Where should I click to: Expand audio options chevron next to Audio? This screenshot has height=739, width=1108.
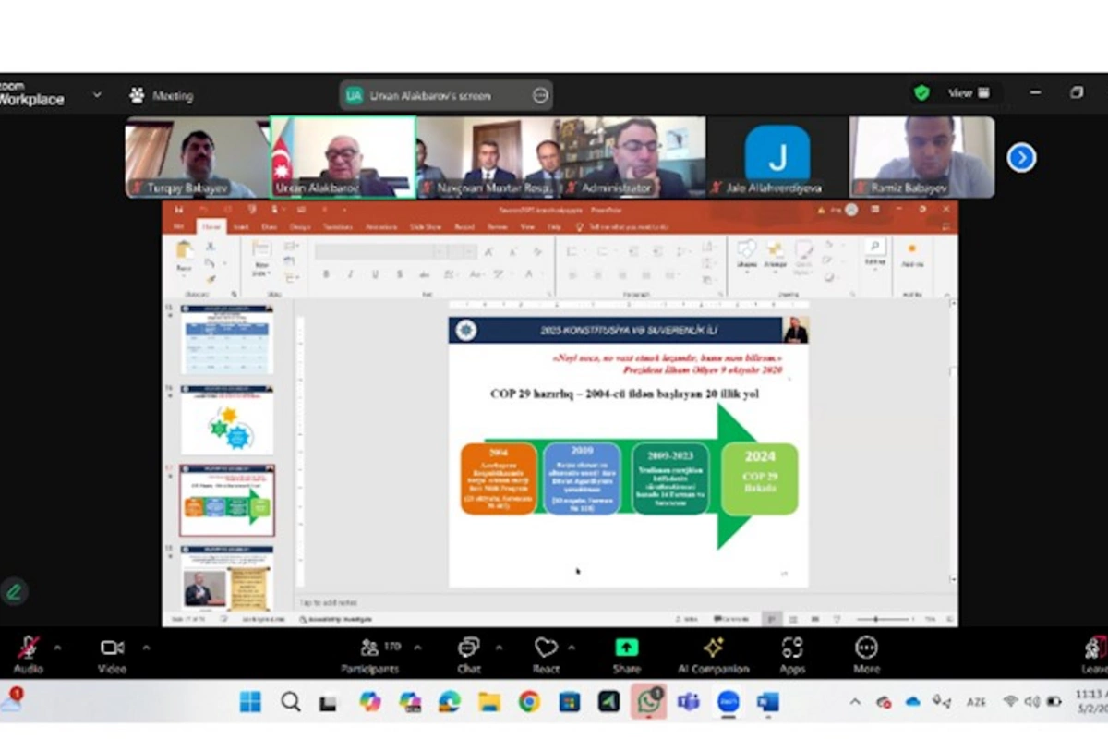pos(57,648)
